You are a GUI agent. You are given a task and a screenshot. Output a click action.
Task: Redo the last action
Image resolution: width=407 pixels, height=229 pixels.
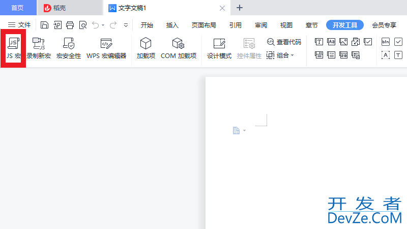coord(113,25)
